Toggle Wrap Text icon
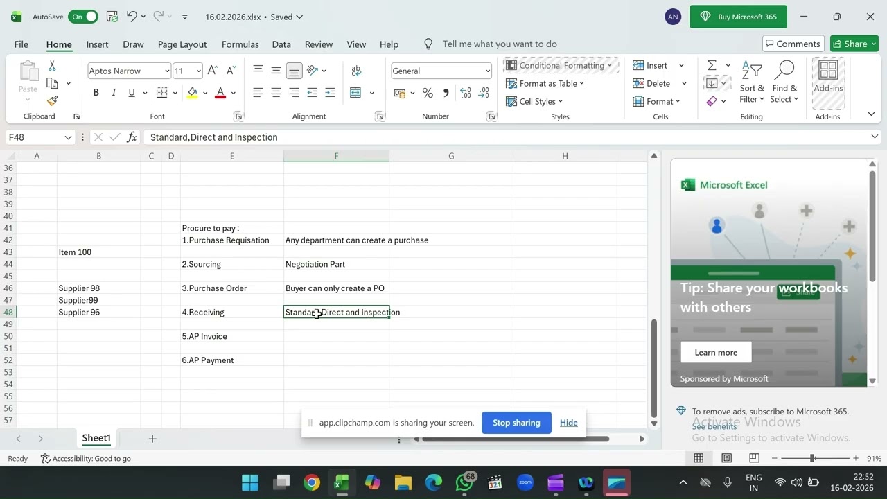 (x=356, y=70)
